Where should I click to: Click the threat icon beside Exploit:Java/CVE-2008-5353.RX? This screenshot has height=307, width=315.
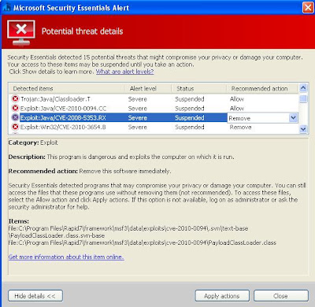click(16, 117)
